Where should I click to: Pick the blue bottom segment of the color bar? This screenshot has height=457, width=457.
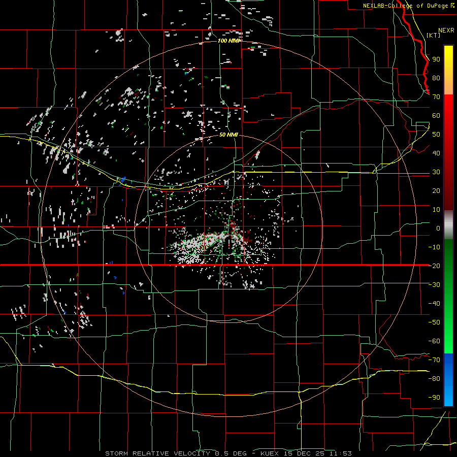tap(448, 379)
